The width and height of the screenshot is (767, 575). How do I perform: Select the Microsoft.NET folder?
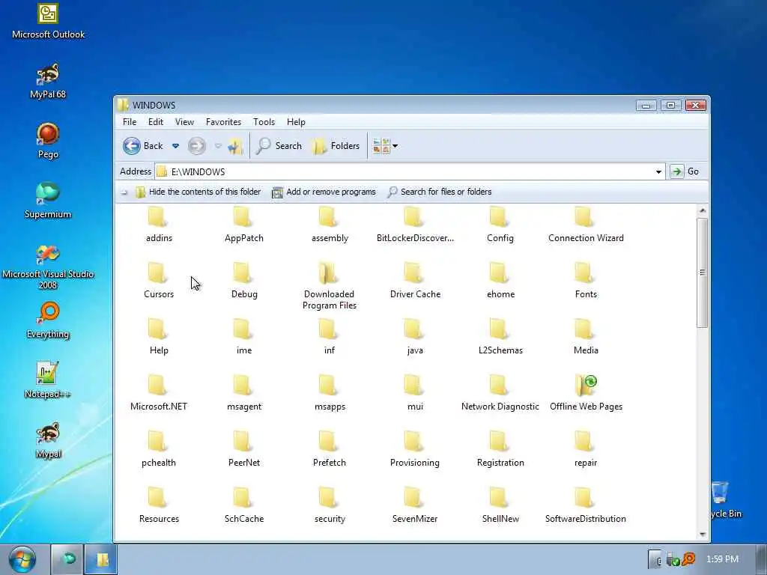159,394
